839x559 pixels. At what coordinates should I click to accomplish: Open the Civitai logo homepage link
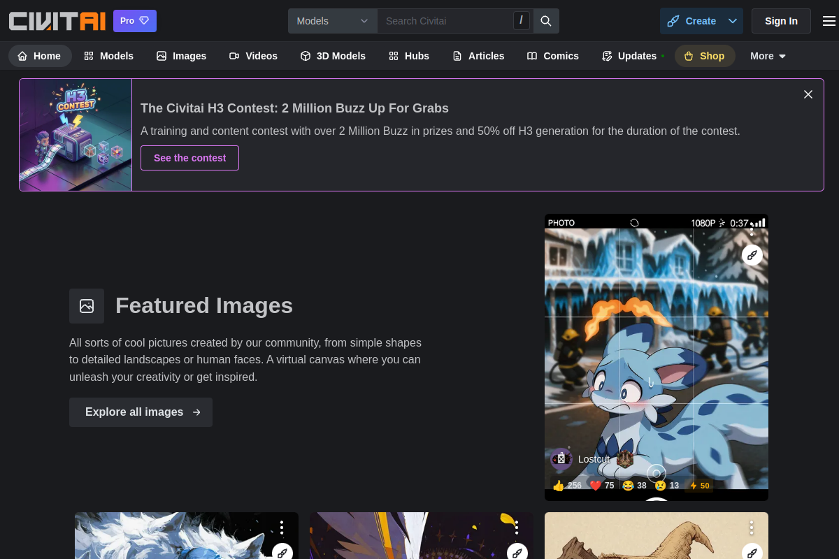57,21
